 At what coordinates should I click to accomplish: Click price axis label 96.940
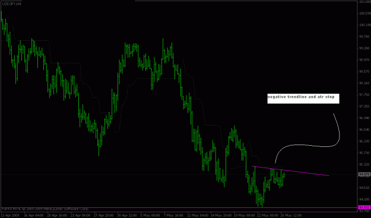pos(364,118)
